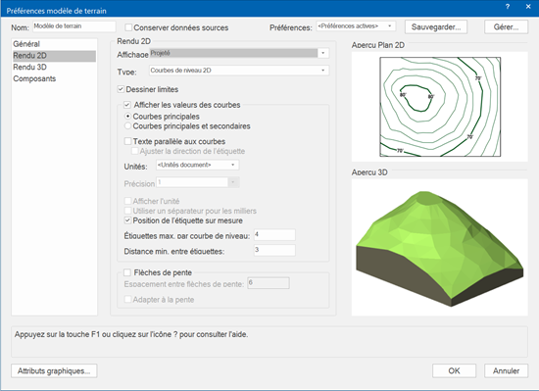Click the Sauvegarder... button

click(436, 26)
